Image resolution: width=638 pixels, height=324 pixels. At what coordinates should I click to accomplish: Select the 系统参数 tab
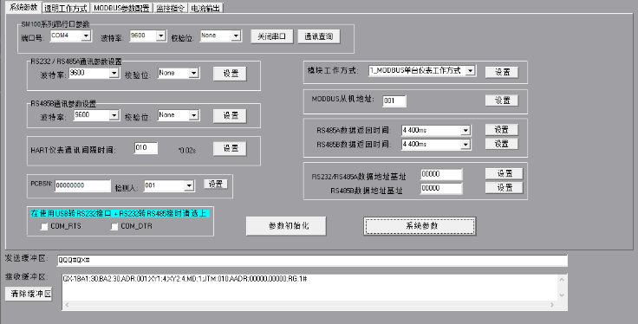pos(23,7)
